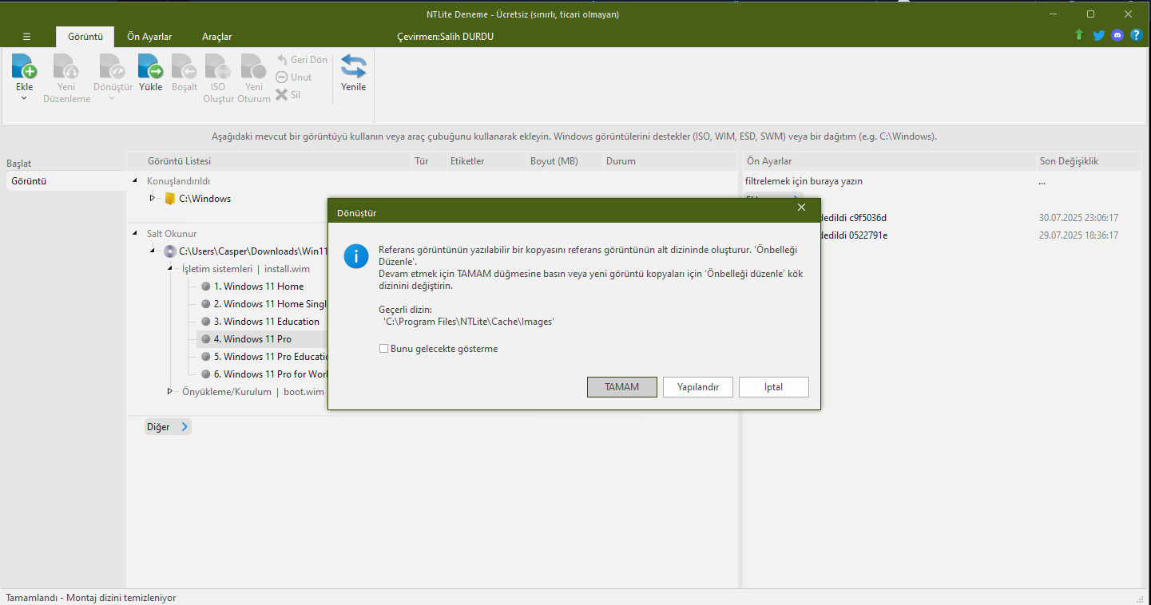The width and height of the screenshot is (1151, 605).
Task: Click the Dönüştür convert toolbar icon
Action: click(x=112, y=66)
